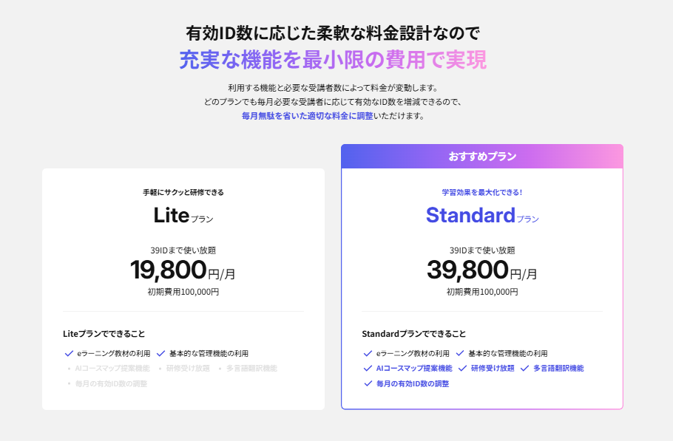Click the 多言語翻訳機能 checkmark in Standard
Image resolution: width=673 pixels, height=441 pixels.
click(525, 368)
